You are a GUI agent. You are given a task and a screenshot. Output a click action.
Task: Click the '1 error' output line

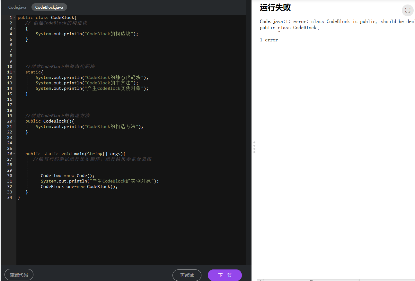(x=269, y=40)
